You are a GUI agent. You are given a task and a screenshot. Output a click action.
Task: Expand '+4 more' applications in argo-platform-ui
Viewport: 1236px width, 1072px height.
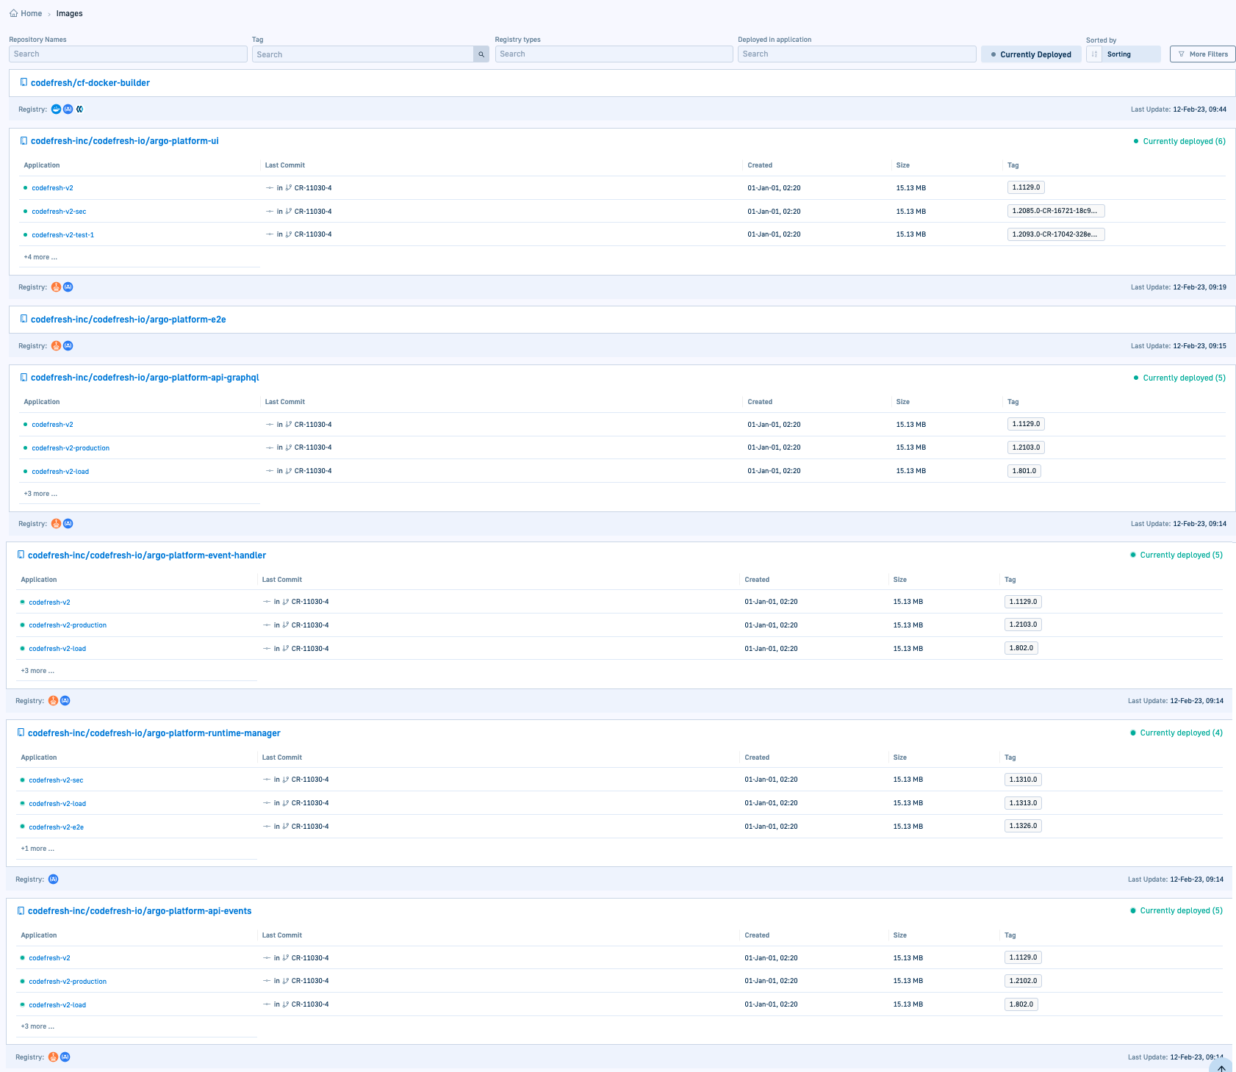coord(40,257)
